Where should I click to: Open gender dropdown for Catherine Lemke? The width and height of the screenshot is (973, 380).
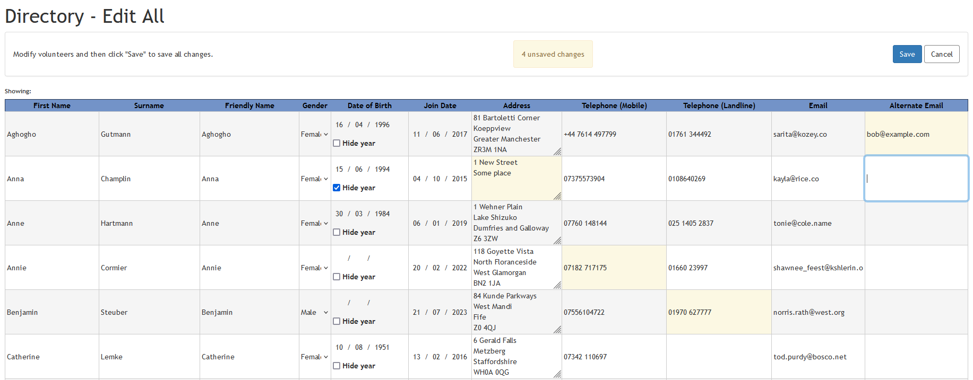315,357
